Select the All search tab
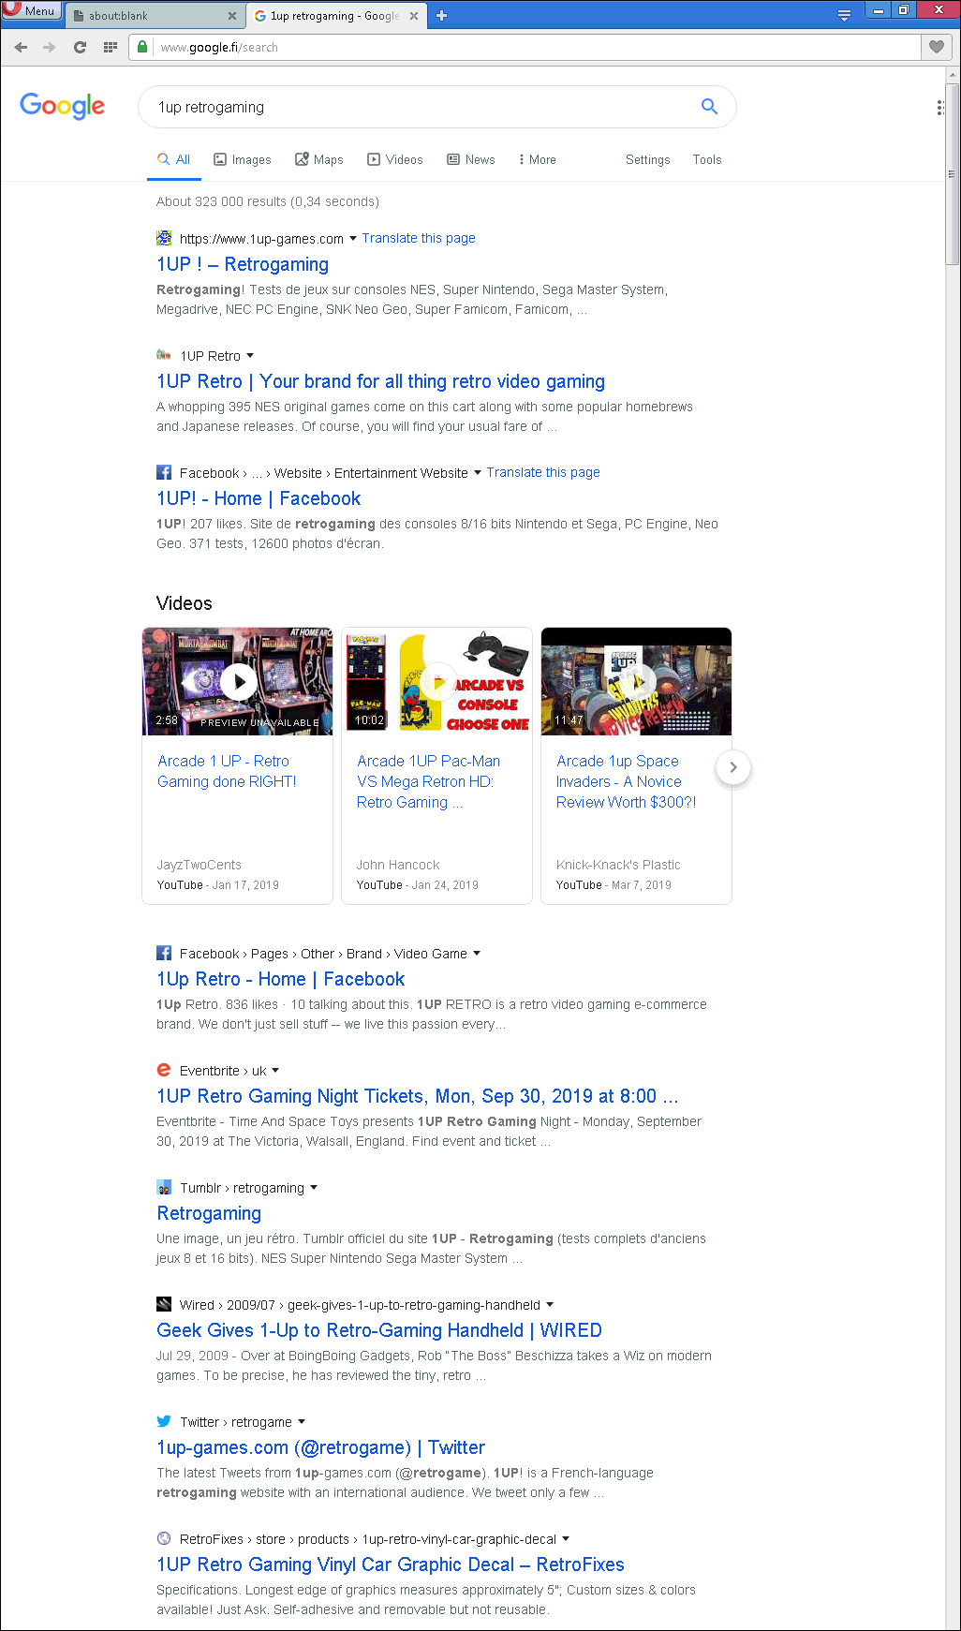 (x=174, y=160)
